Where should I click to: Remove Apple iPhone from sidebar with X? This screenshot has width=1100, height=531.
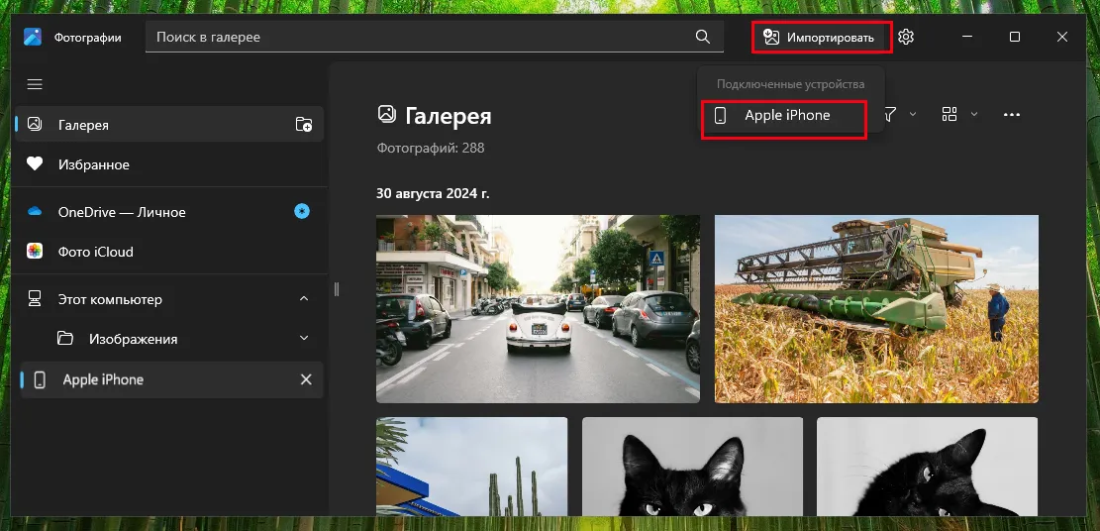click(306, 380)
